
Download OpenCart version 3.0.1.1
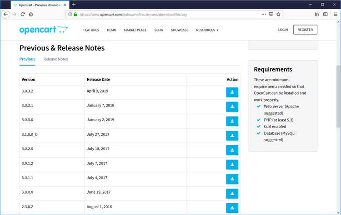pos(232,179)
